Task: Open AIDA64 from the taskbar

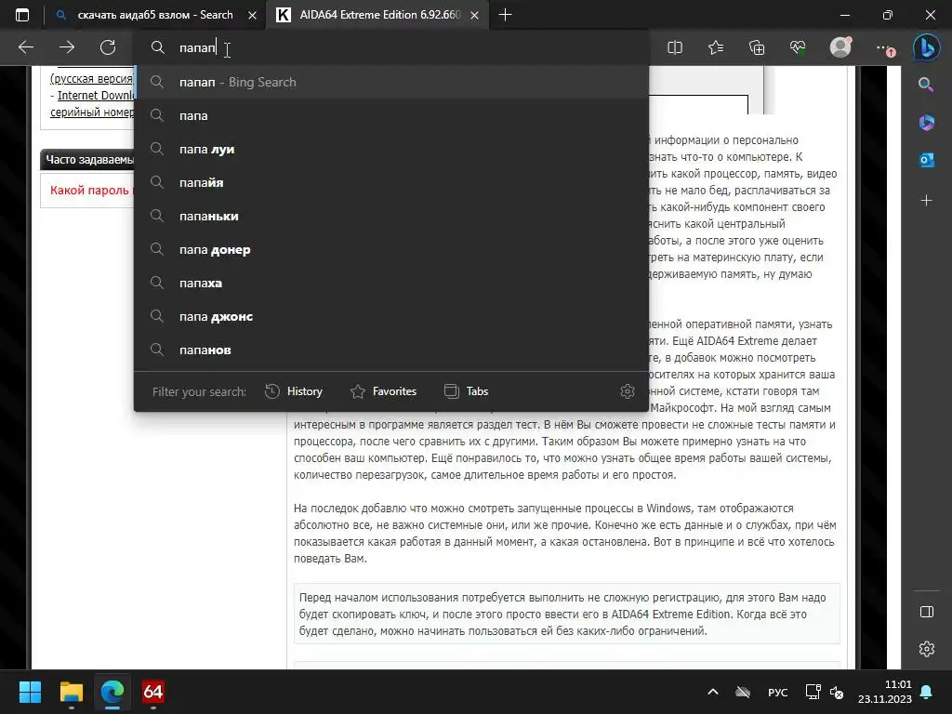Action: click(x=153, y=692)
